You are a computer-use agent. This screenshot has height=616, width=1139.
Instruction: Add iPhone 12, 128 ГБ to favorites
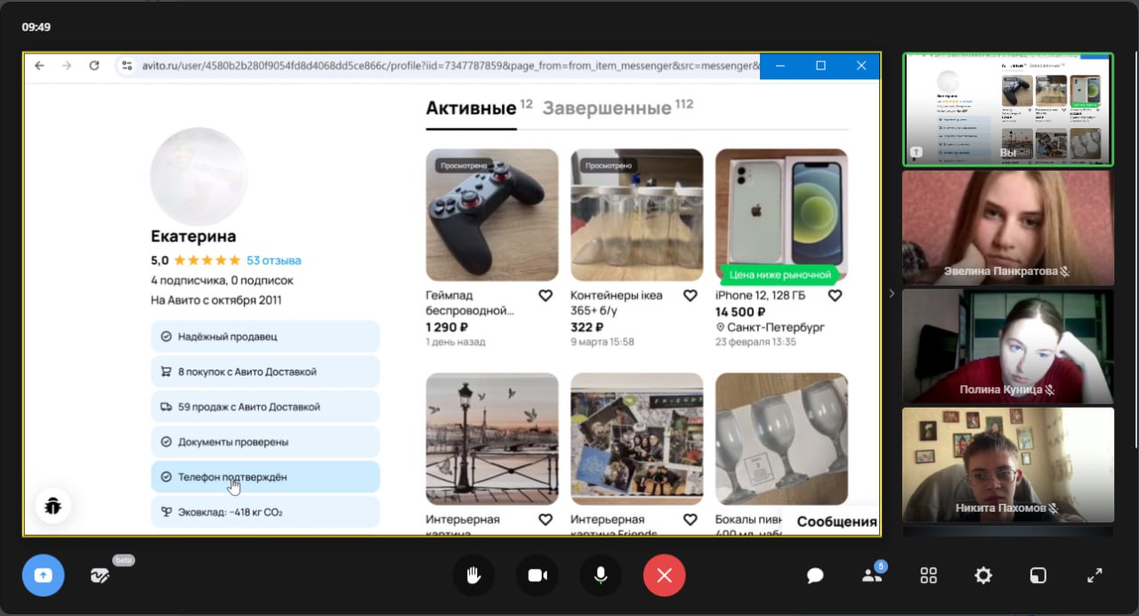coord(835,296)
